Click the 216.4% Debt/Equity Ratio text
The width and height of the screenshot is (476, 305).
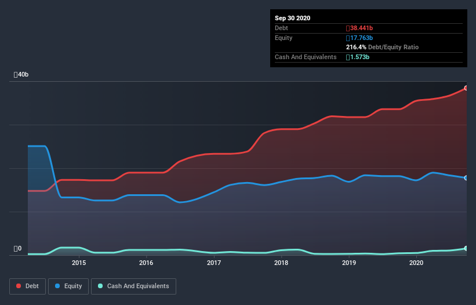382,47
